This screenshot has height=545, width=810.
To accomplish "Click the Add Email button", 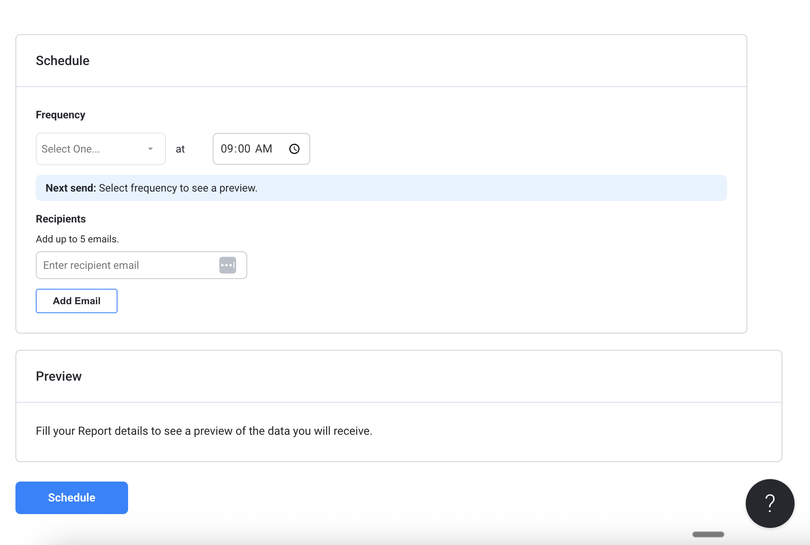I will [x=76, y=301].
